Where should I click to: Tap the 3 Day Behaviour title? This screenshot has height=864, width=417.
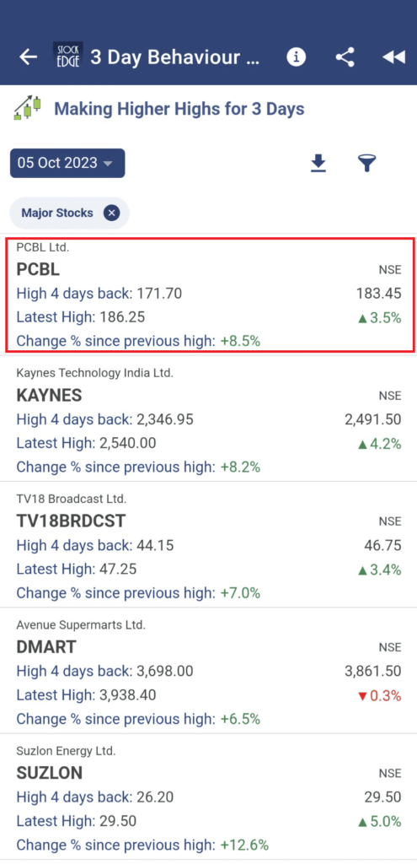pos(175,57)
